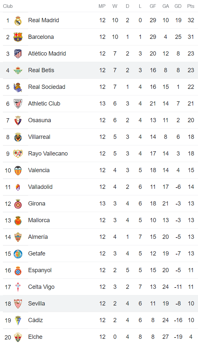Click the Celta Vigo crest icon
Viewport: 198px width, 346px height.
click(x=18, y=287)
